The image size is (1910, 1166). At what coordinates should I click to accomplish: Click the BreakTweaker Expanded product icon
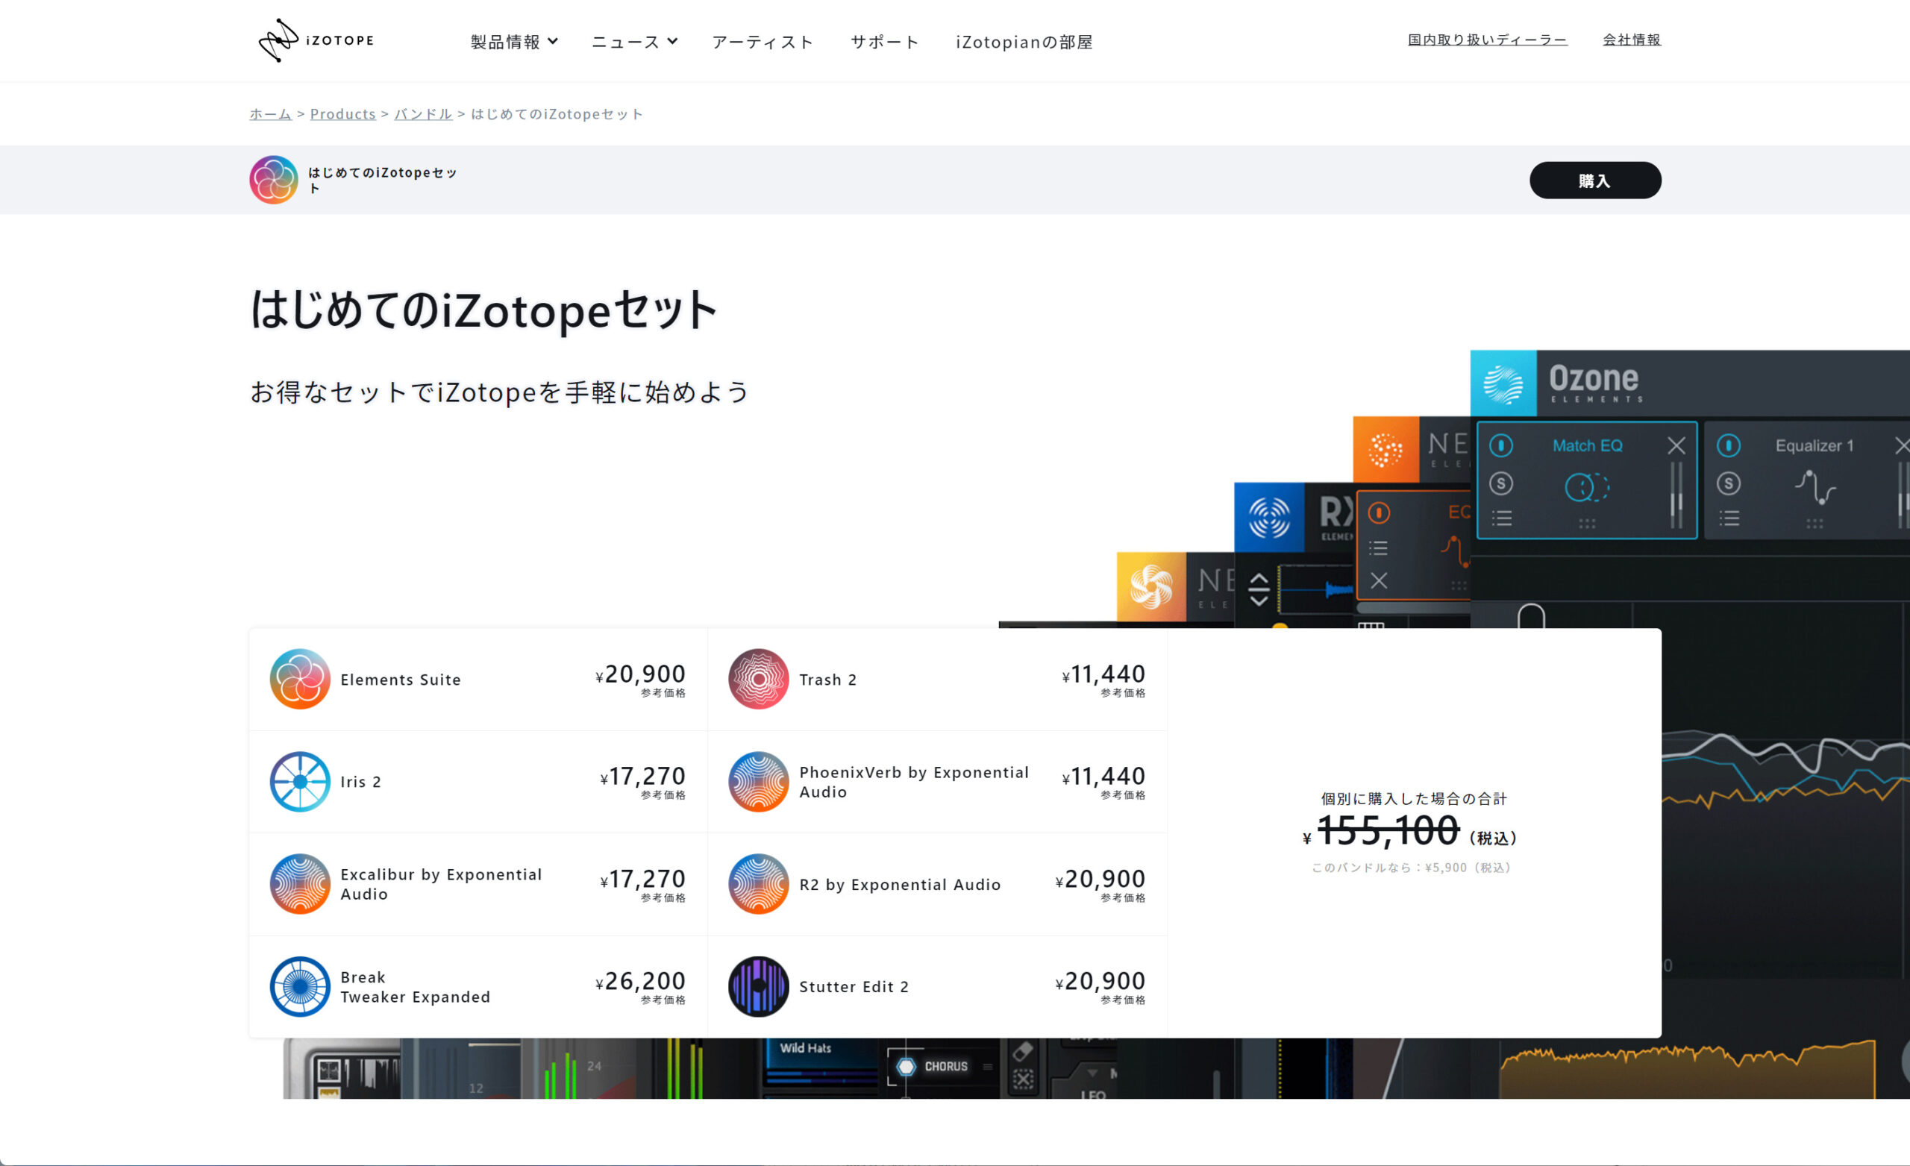click(x=300, y=986)
